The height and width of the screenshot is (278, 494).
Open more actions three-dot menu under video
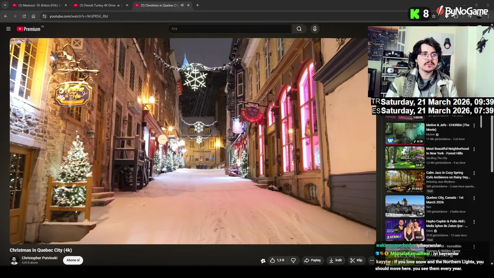pos(372,260)
